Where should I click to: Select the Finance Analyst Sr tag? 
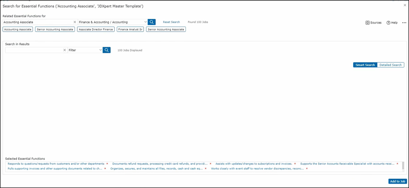pyautogui.click(x=130, y=29)
